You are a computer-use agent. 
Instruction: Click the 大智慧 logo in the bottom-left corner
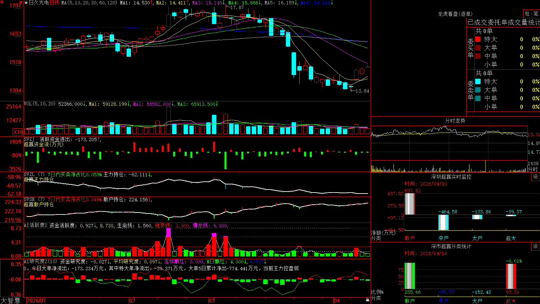(x=10, y=301)
